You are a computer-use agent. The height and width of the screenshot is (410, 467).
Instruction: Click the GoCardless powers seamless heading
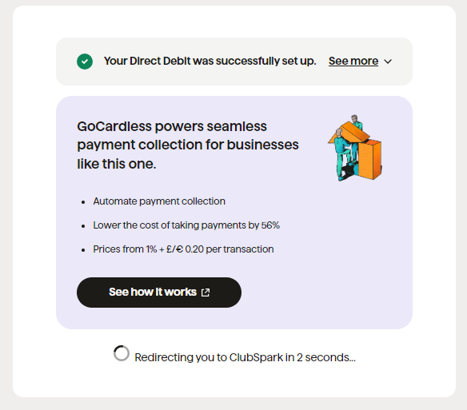click(x=188, y=145)
